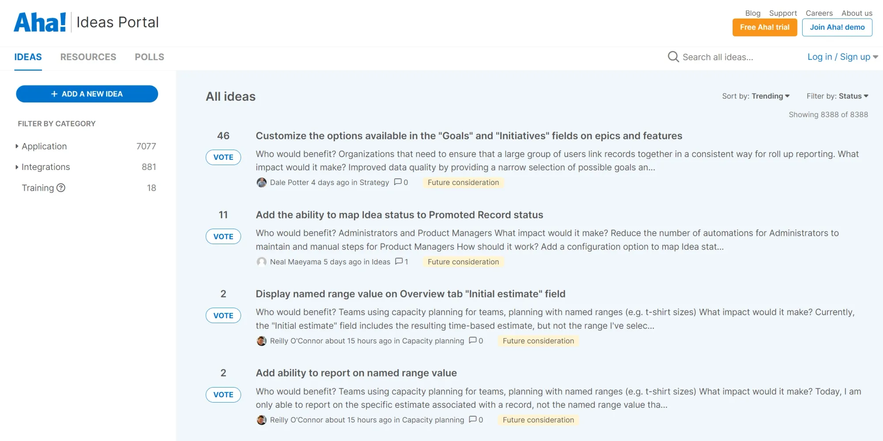This screenshot has width=883, height=441.
Task: Vote for the Idea status mapping idea
Action: pyautogui.click(x=223, y=236)
